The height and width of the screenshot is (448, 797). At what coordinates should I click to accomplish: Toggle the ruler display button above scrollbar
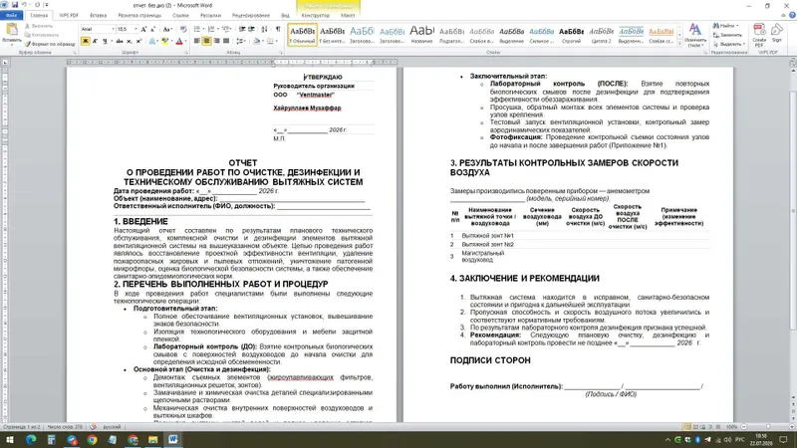(792, 63)
